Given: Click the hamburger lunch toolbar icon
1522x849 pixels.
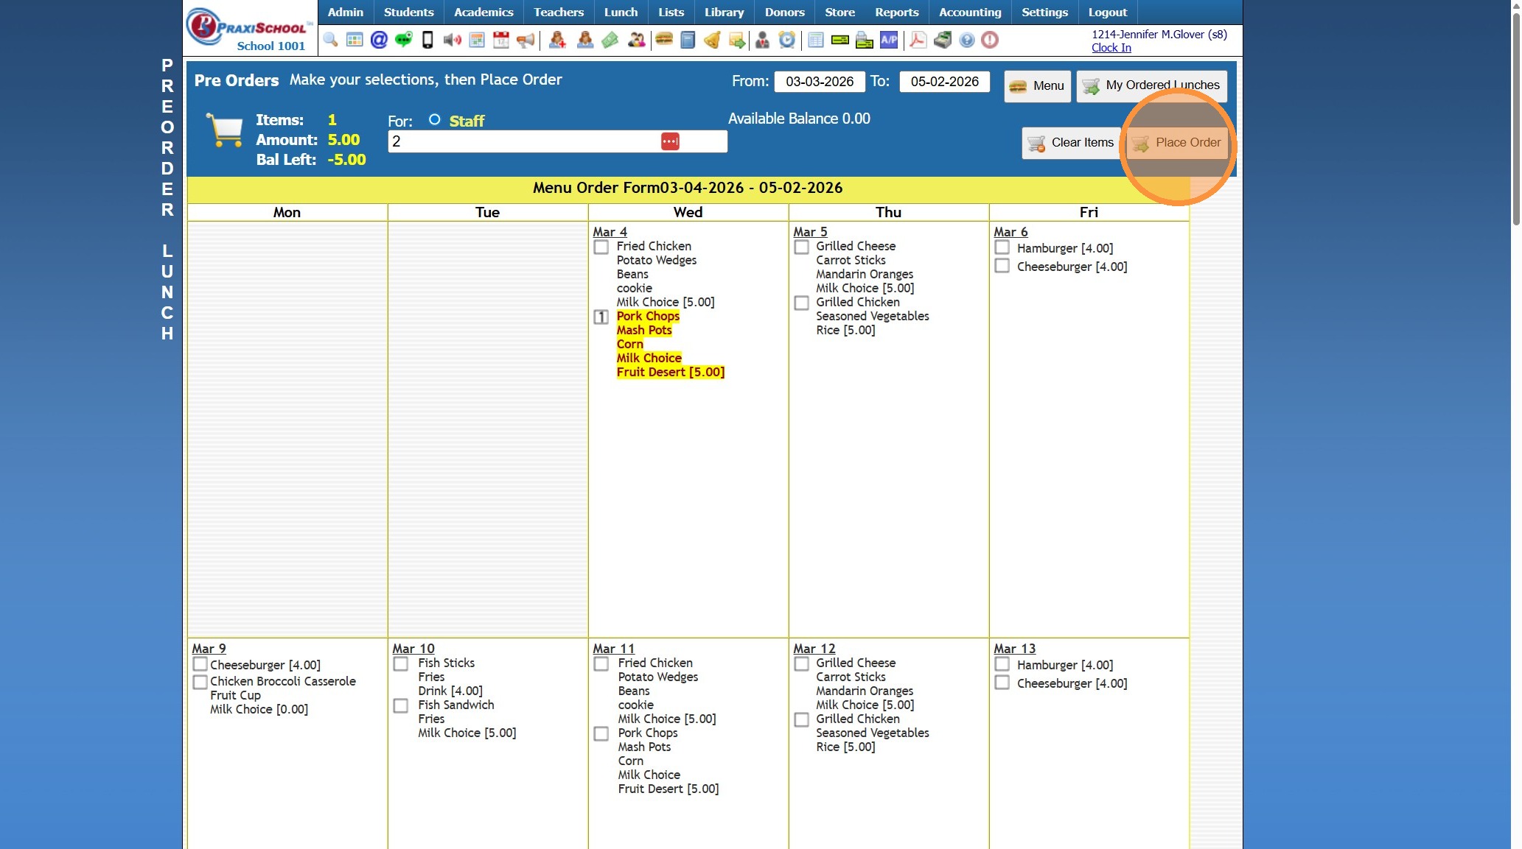Looking at the screenshot, I should [664, 40].
